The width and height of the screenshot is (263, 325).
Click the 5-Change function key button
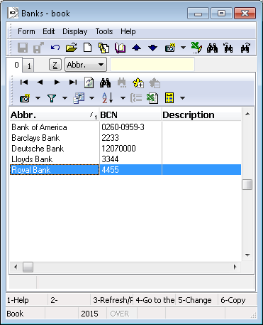pos(197,300)
